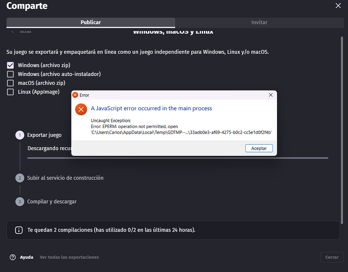Open the Ayuda link
The image size is (348, 272).
pos(27,257)
